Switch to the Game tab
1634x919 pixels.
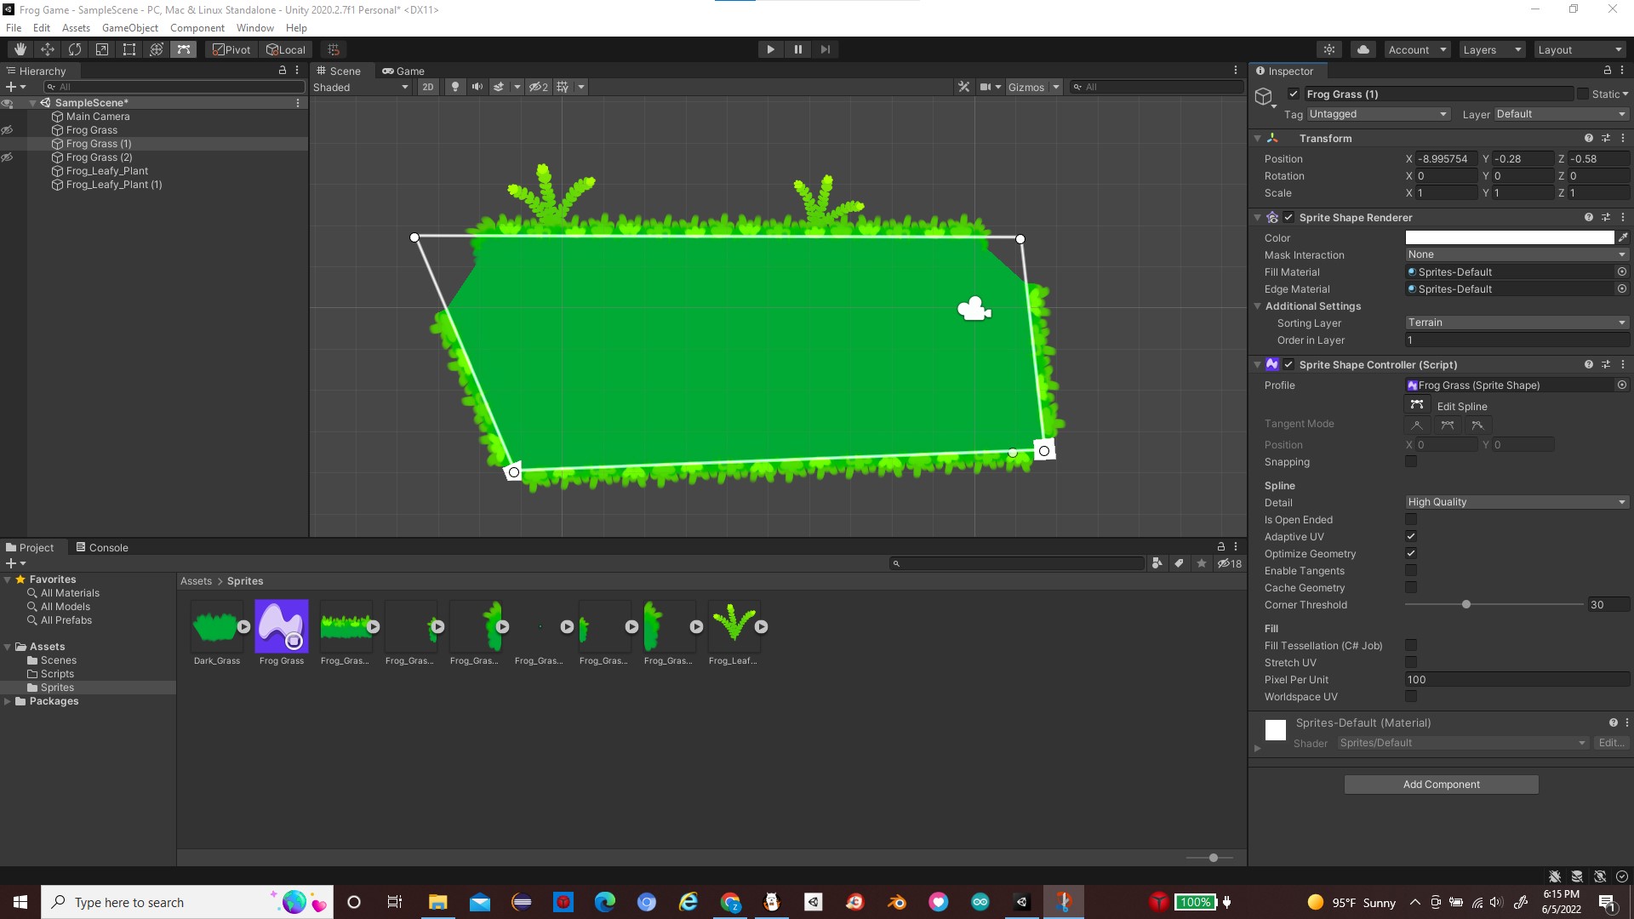[403, 71]
